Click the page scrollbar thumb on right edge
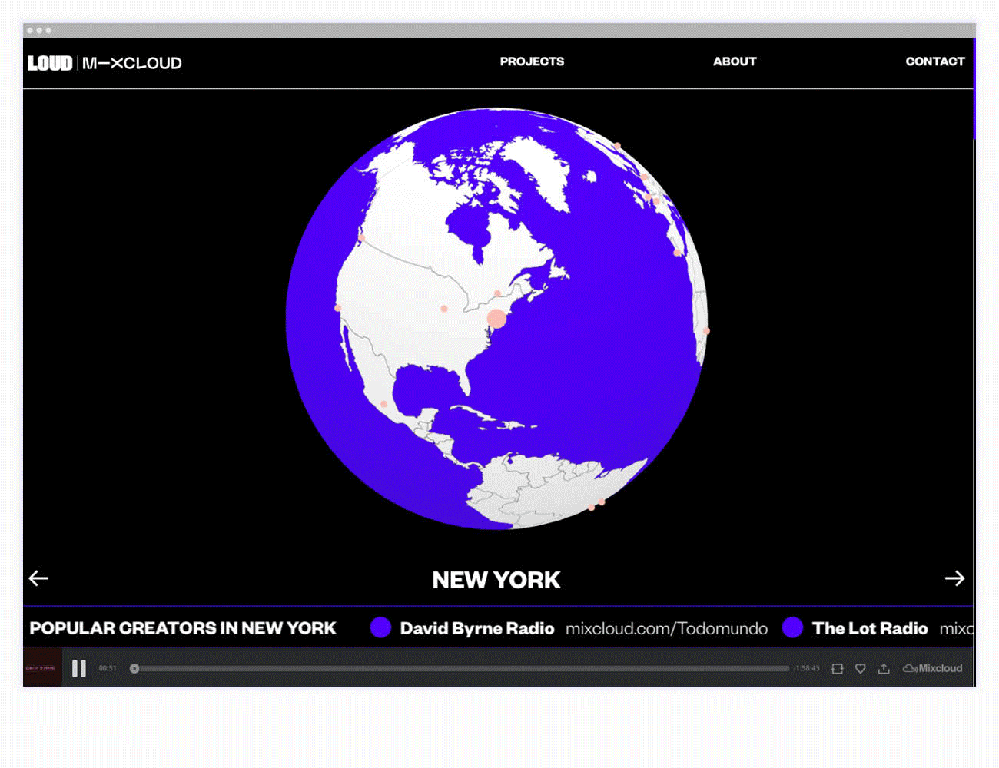This screenshot has height=768, width=999. click(974, 88)
